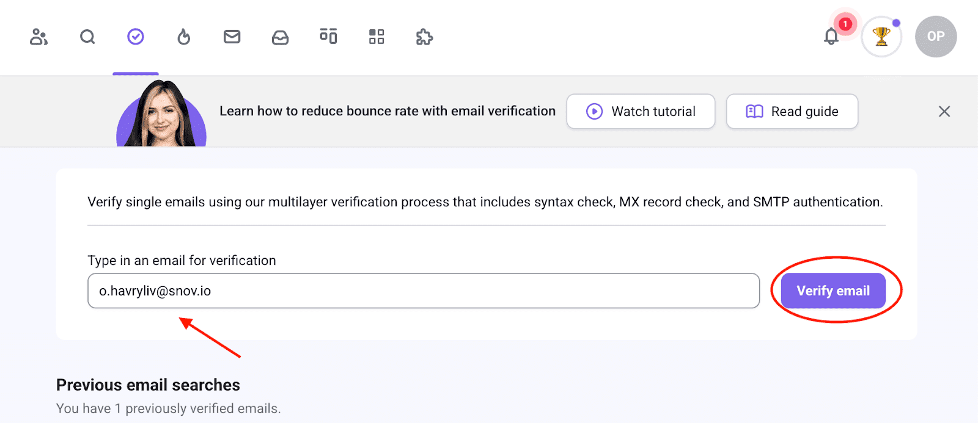The image size is (978, 423).
Task: Open the warm-up flame icon
Action: (183, 37)
